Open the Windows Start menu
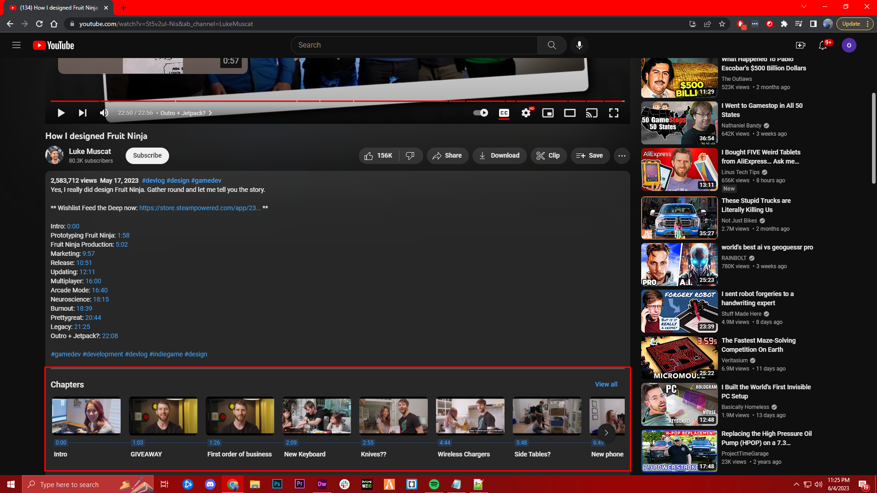Viewport: 877px width, 493px height. pyautogui.click(x=11, y=484)
